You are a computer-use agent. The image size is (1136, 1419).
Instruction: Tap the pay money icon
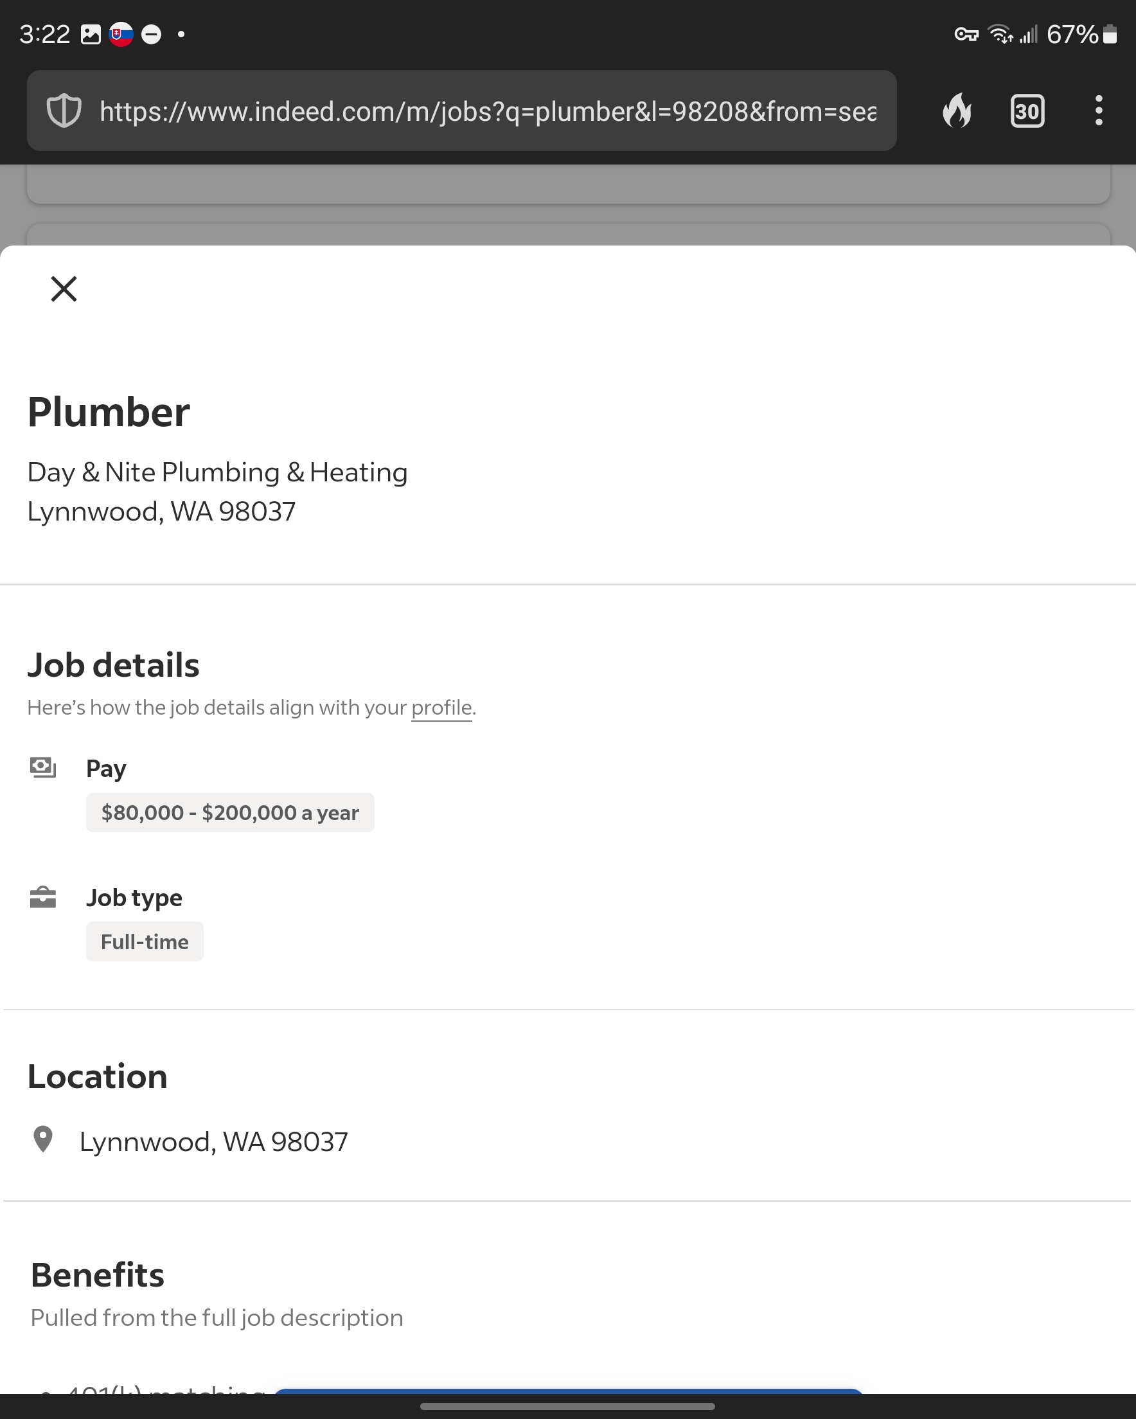coord(43,767)
